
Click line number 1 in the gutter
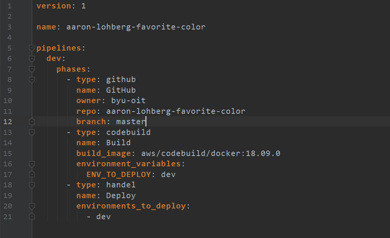pyautogui.click(x=10, y=6)
